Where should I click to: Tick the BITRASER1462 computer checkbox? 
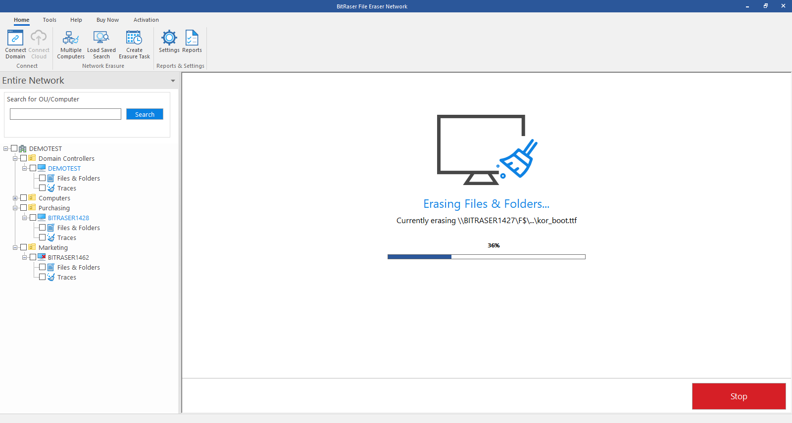(x=33, y=257)
